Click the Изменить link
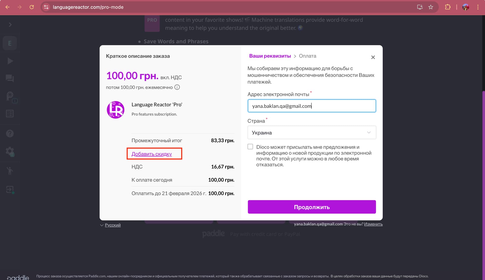The image size is (485, 280). (373, 224)
